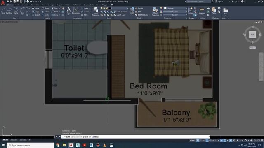Click TOP face of the ViewCube
The width and height of the screenshot is (264, 148).
point(252,35)
